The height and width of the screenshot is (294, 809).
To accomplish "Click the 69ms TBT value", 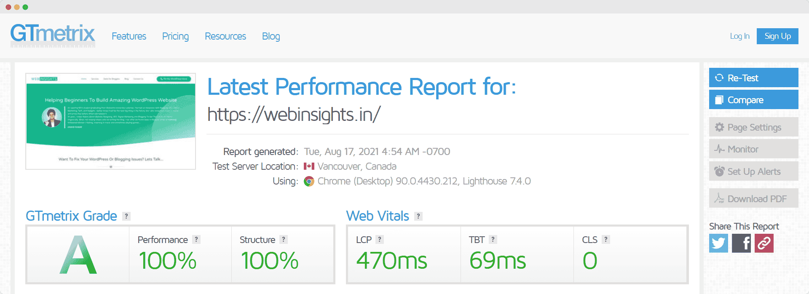I will (498, 260).
